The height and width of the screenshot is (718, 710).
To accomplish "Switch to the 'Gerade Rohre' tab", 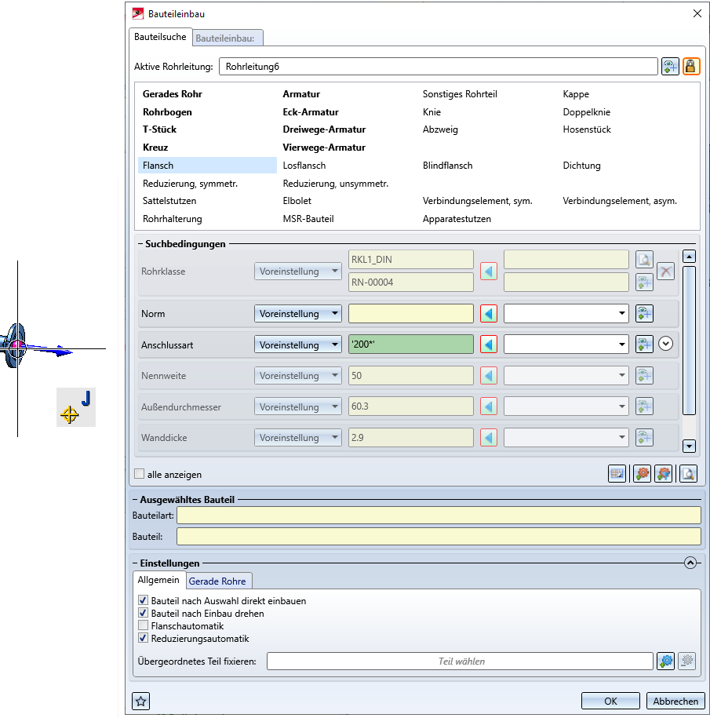I will click(217, 581).
